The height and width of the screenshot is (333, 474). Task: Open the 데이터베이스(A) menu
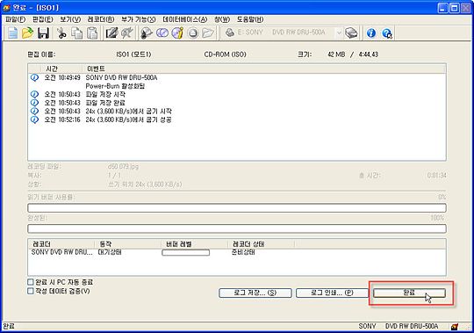[x=184, y=19]
